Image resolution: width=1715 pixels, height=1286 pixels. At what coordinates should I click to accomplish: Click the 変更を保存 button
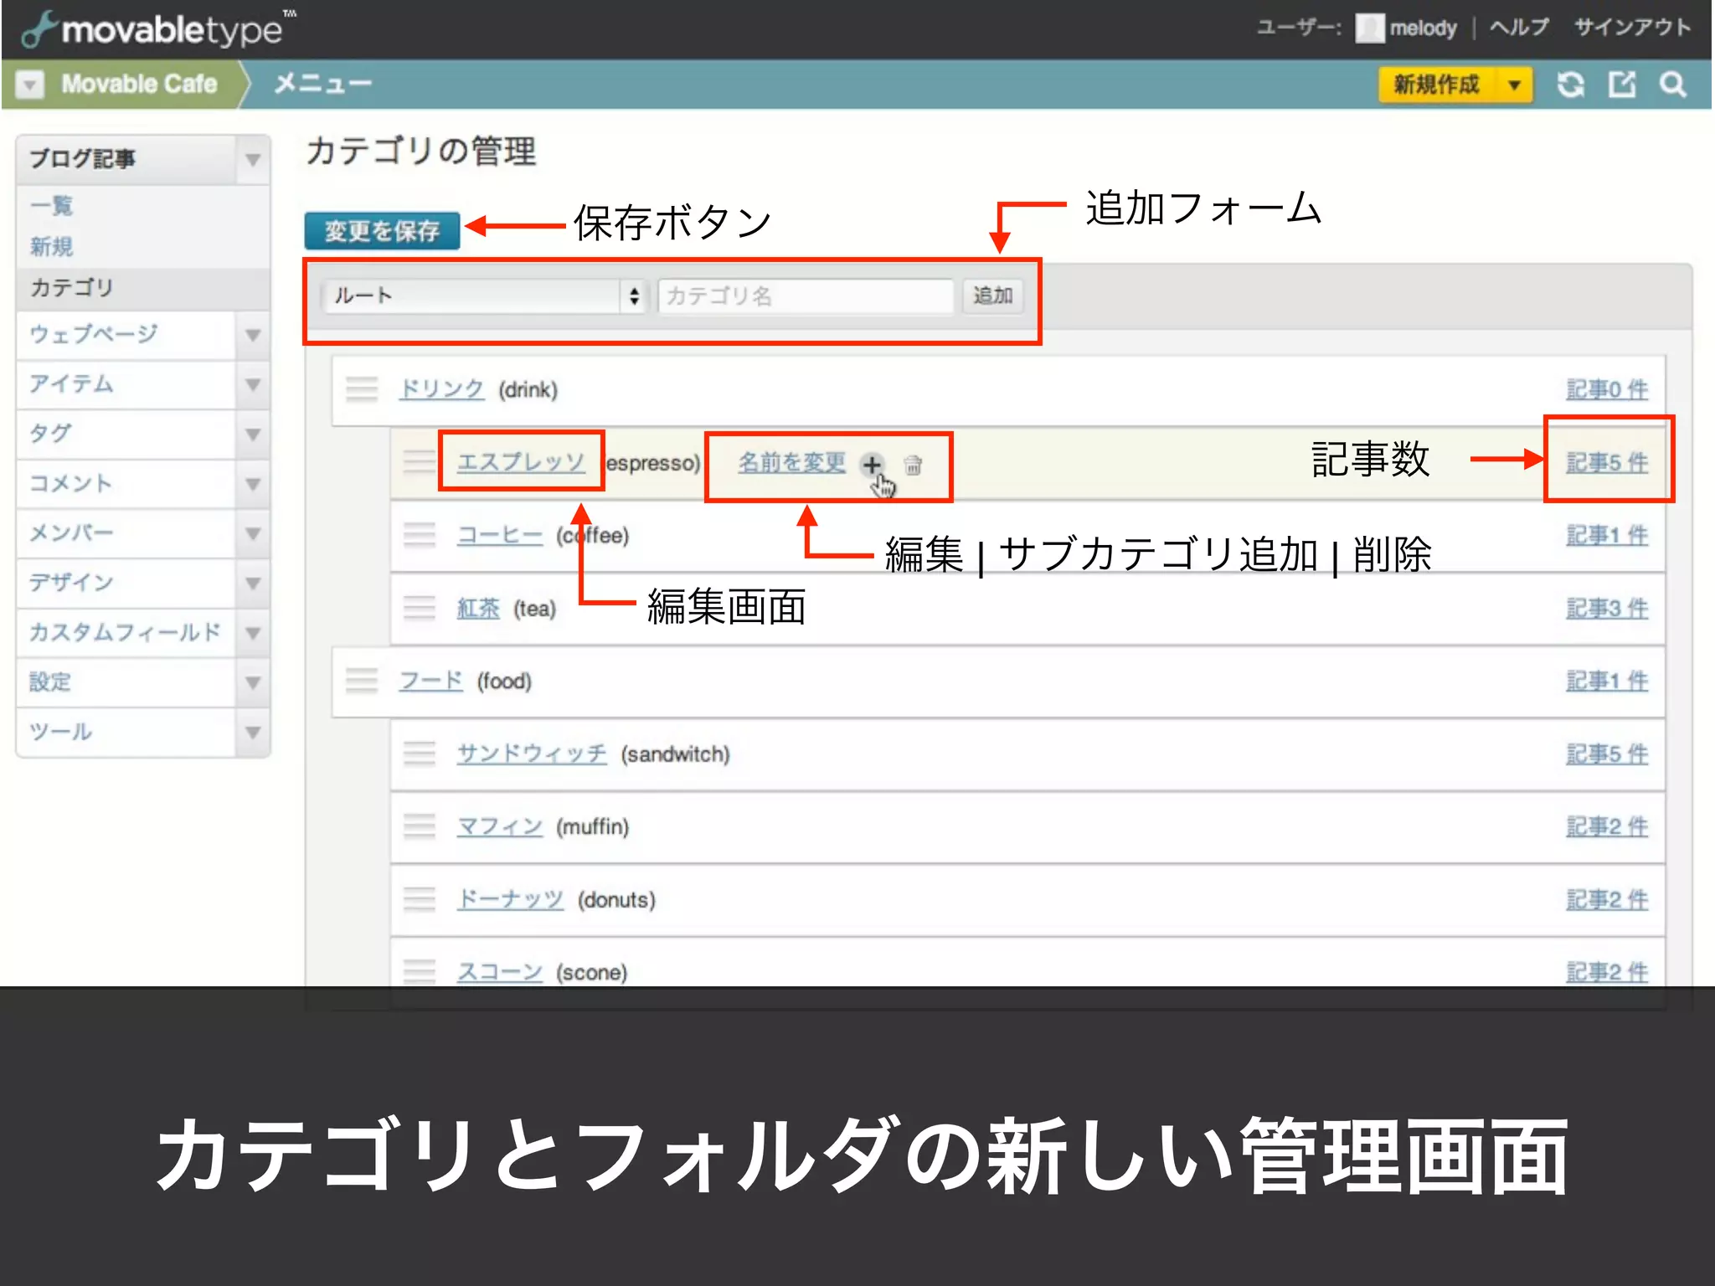click(x=382, y=231)
